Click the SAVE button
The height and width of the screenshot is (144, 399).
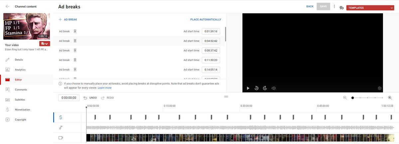[323, 6]
